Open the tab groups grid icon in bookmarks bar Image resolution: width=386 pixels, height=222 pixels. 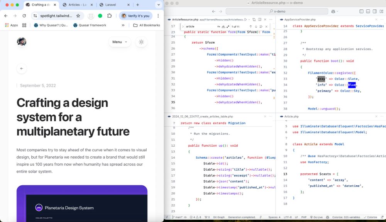[x=24, y=25]
